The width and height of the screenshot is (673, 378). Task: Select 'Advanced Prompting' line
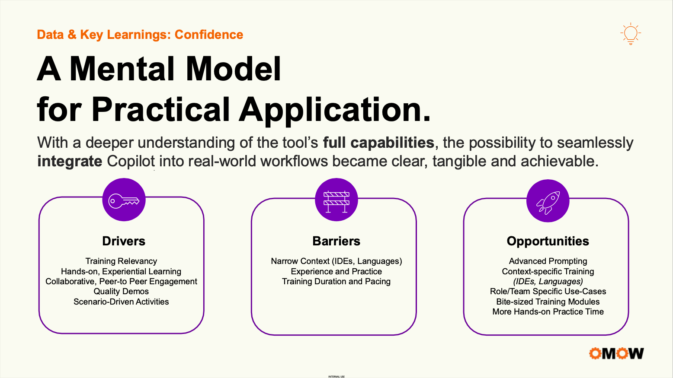[x=548, y=261]
